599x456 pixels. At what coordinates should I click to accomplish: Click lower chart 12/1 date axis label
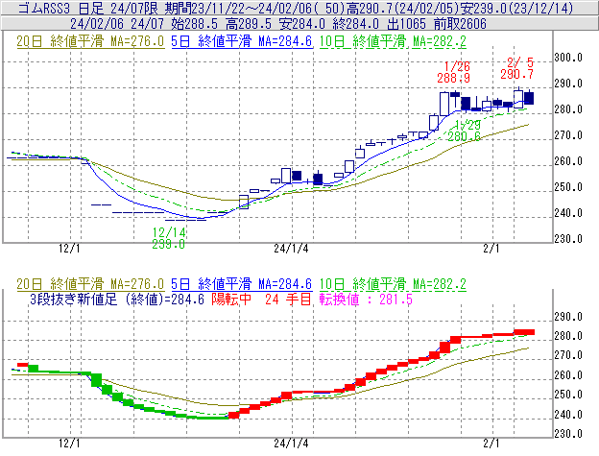pos(69,444)
